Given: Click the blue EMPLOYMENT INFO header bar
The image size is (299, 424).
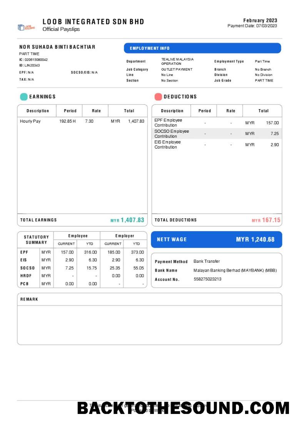Looking at the screenshot, I should coord(202,48).
